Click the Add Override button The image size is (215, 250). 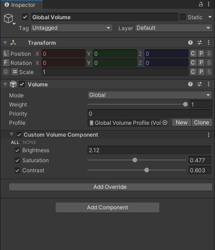point(111,187)
